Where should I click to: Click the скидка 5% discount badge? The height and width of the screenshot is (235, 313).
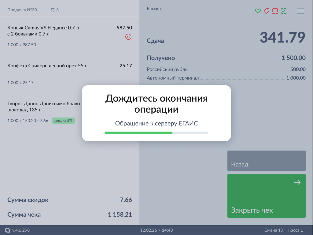[63, 121]
